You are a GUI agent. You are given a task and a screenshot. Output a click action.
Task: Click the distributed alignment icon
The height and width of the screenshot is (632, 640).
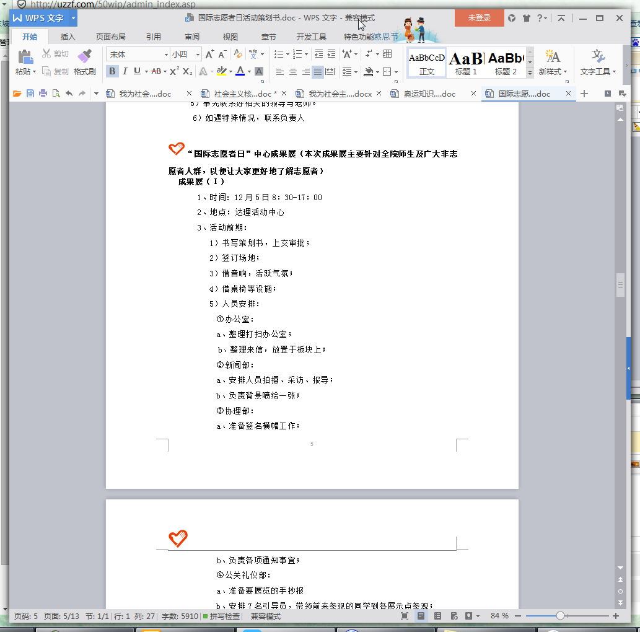(x=330, y=72)
